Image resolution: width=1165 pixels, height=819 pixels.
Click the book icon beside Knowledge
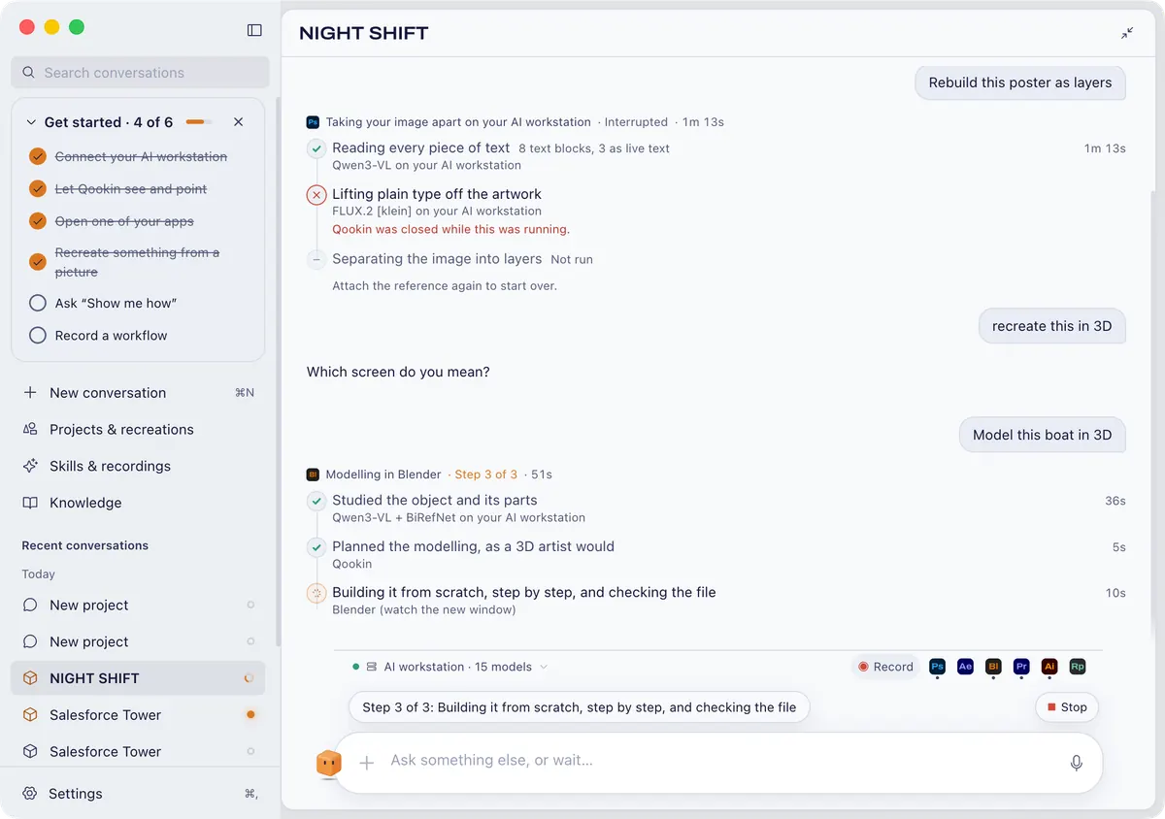pos(30,503)
